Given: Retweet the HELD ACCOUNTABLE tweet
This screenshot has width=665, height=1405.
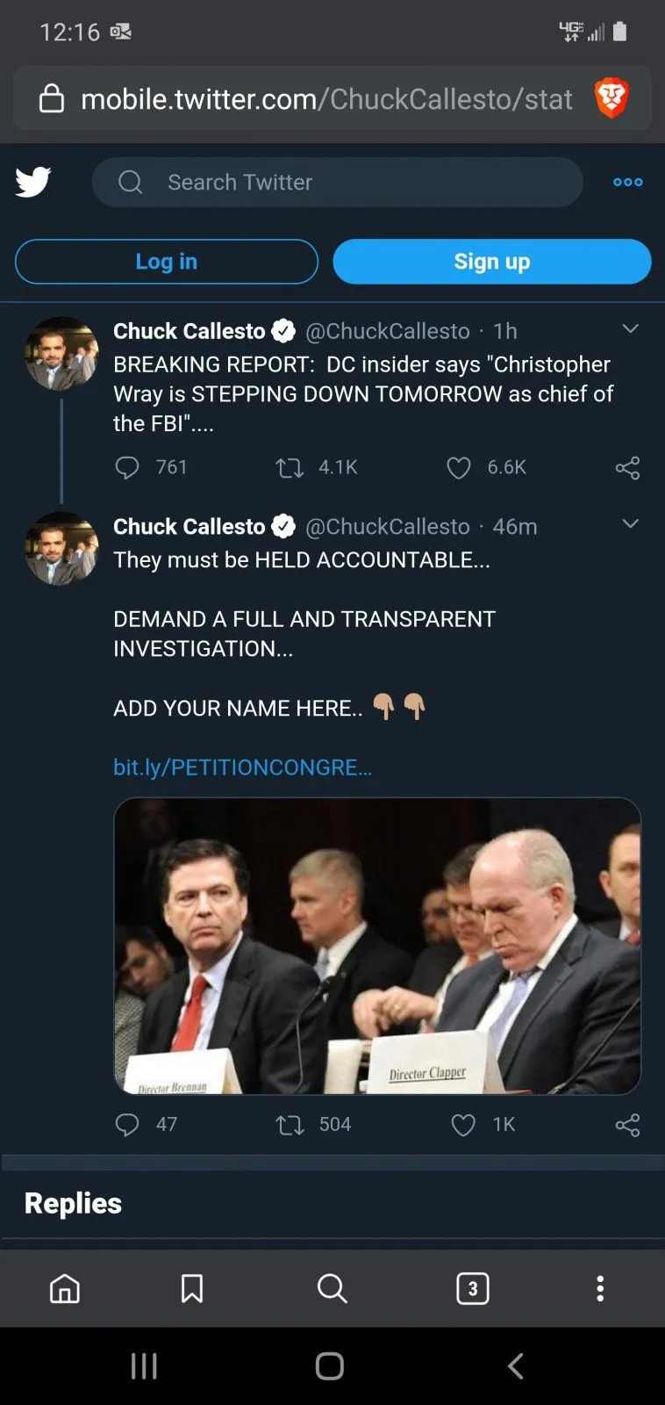Looking at the screenshot, I should tap(290, 1125).
